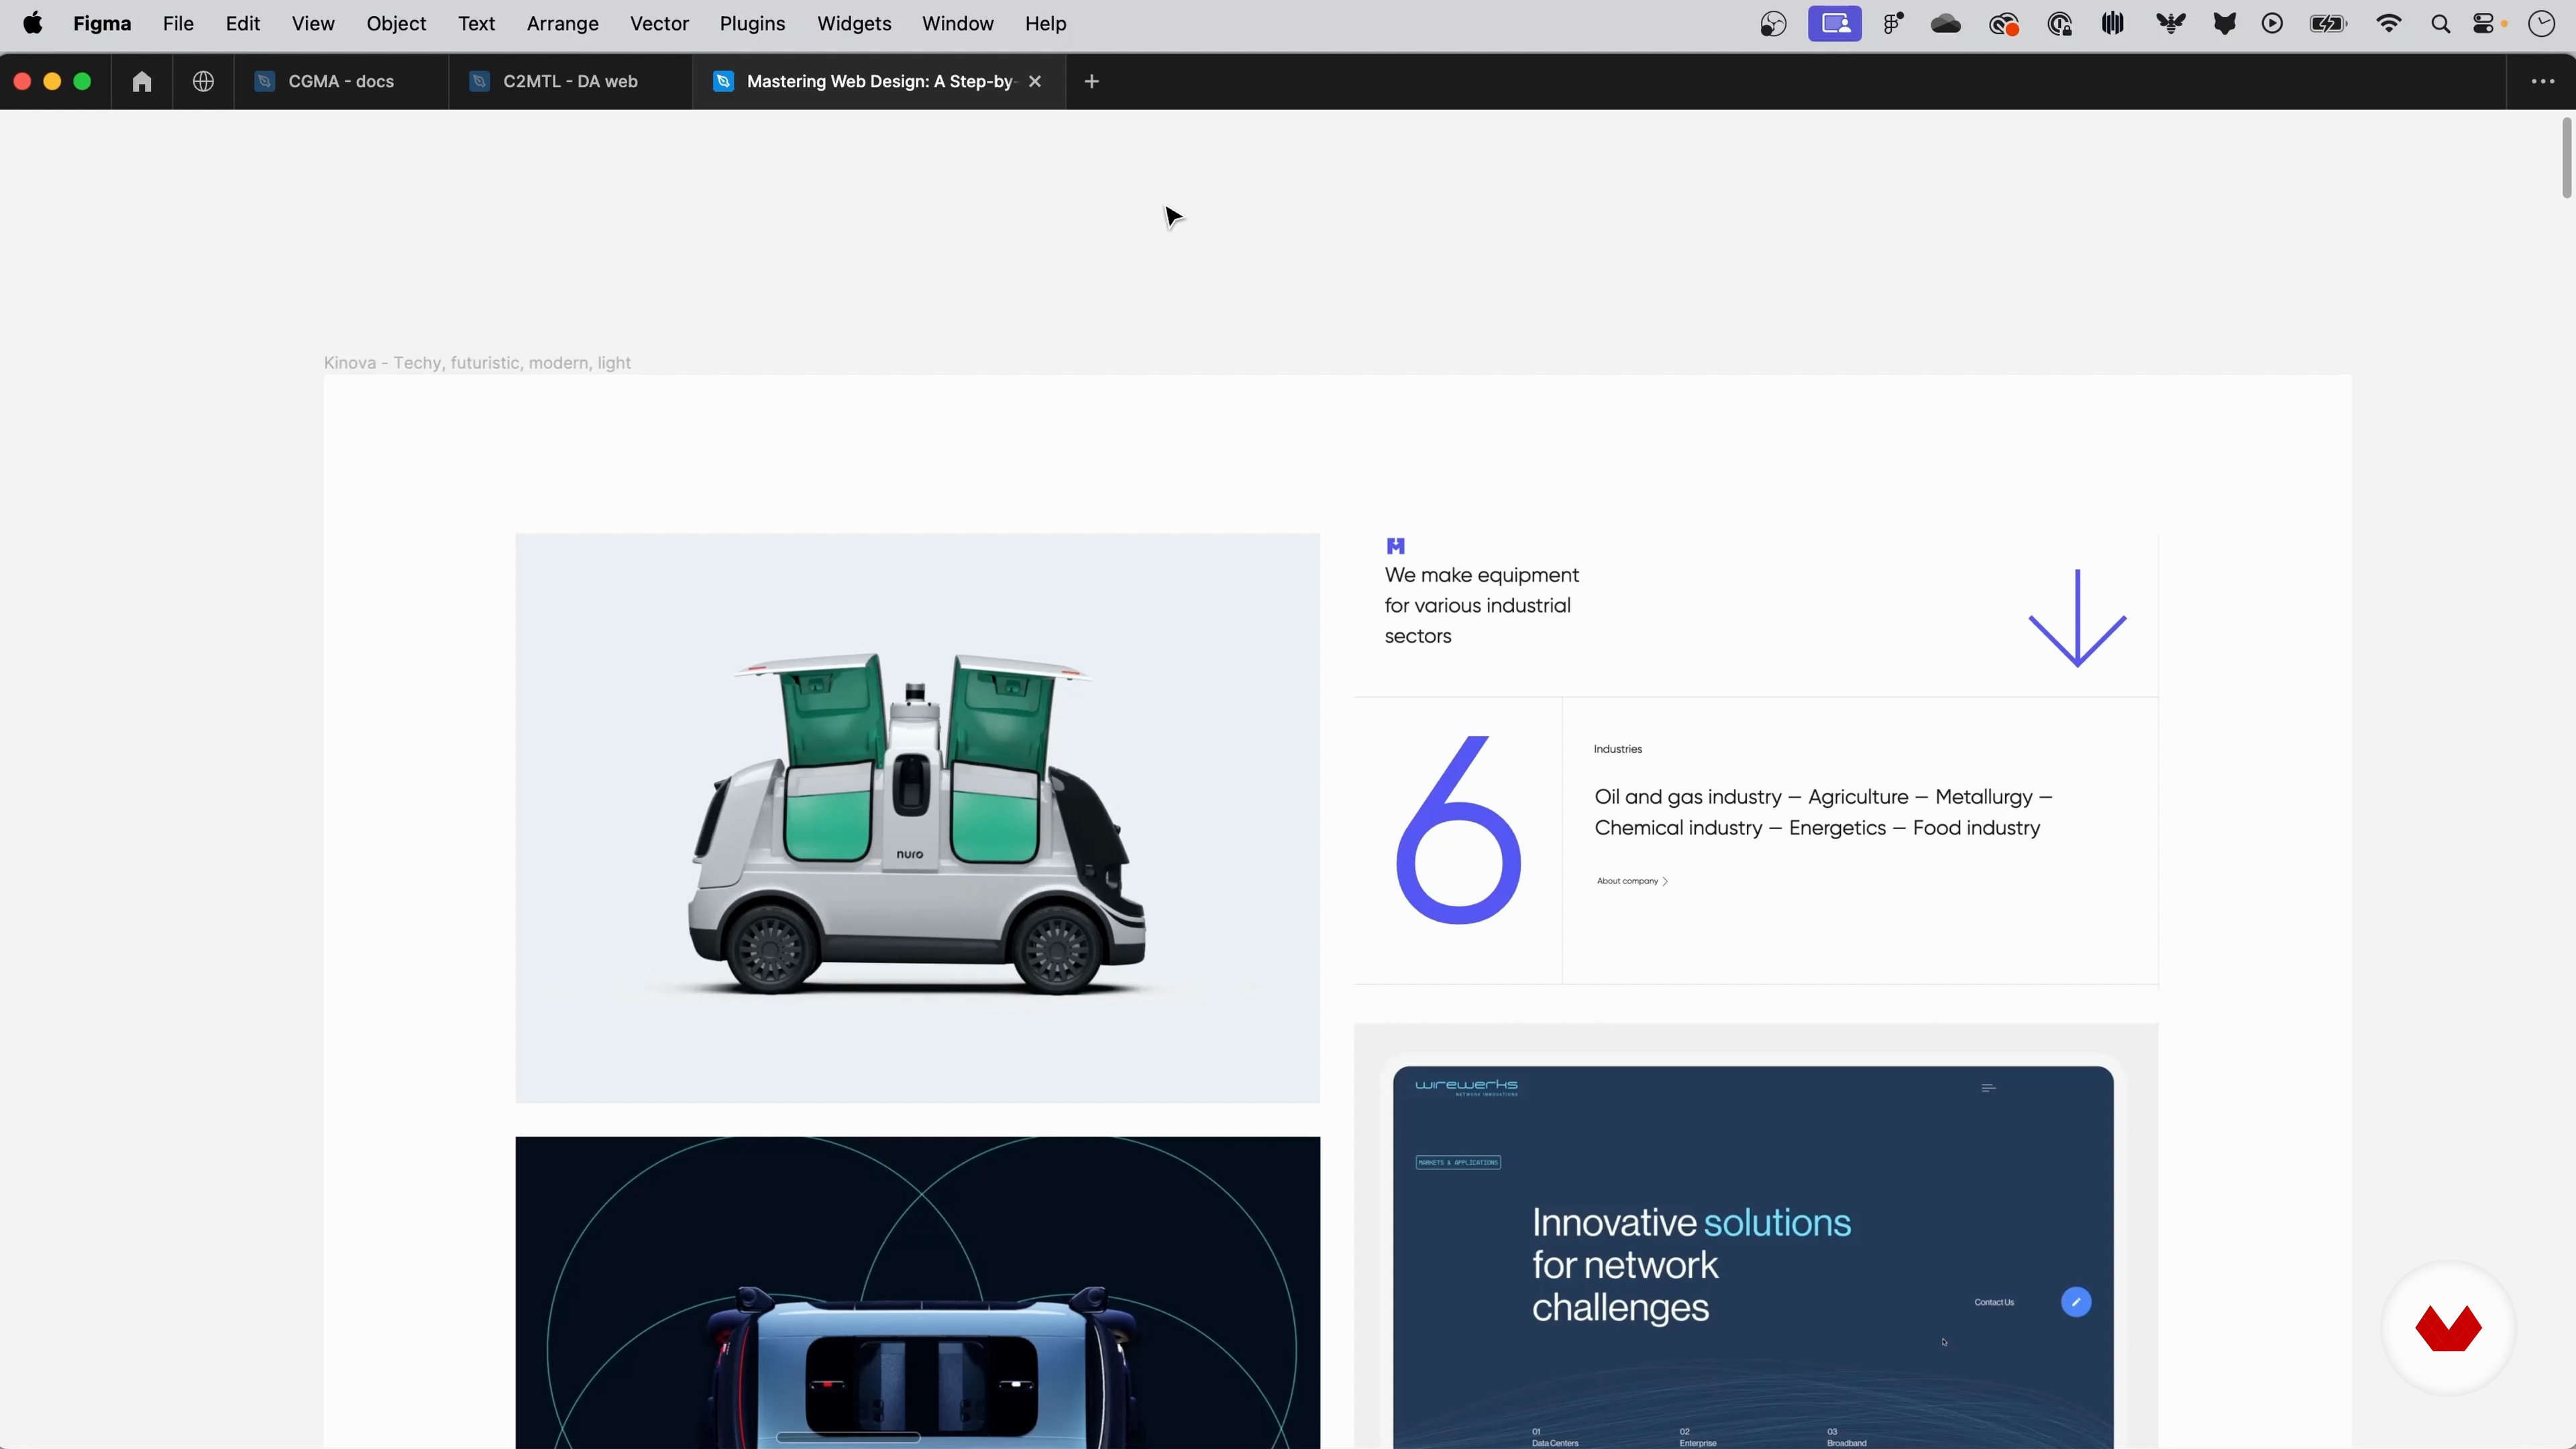The width and height of the screenshot is (2576, 1449).
Task: Open Figma menu bar status icon
Action: click(1893, 24)
